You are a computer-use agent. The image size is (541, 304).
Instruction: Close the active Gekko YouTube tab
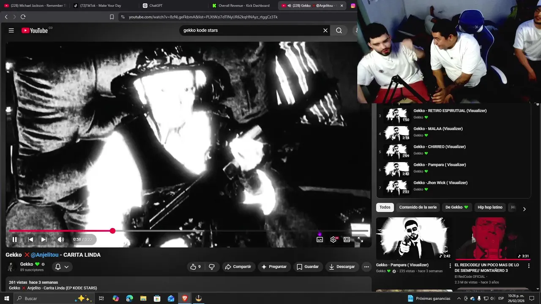[342, 5]
